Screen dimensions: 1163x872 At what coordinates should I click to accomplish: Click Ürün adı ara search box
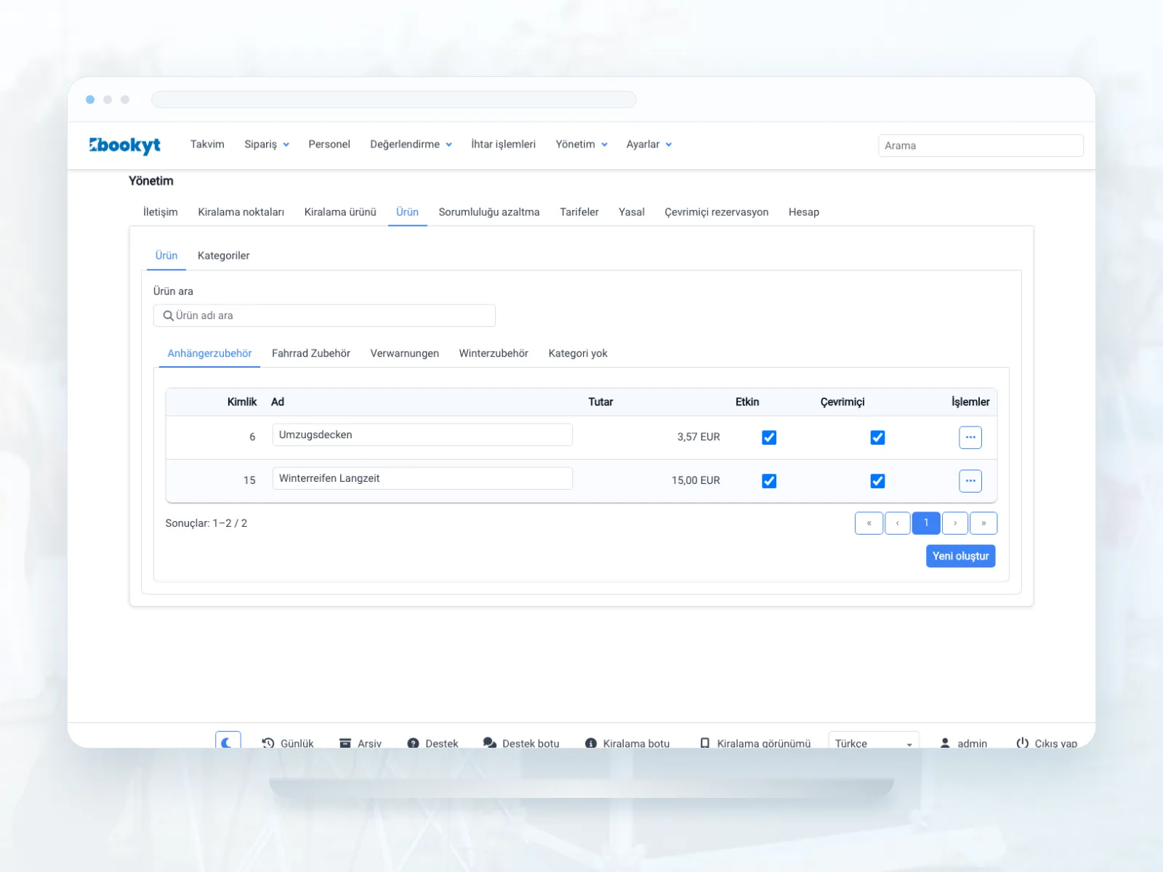pyautogui.click(x=324, y=315)
